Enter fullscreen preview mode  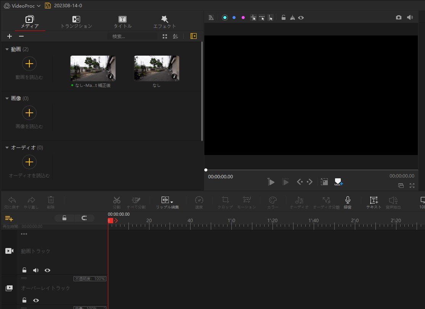pyautogui.click(x=412, y=186)
